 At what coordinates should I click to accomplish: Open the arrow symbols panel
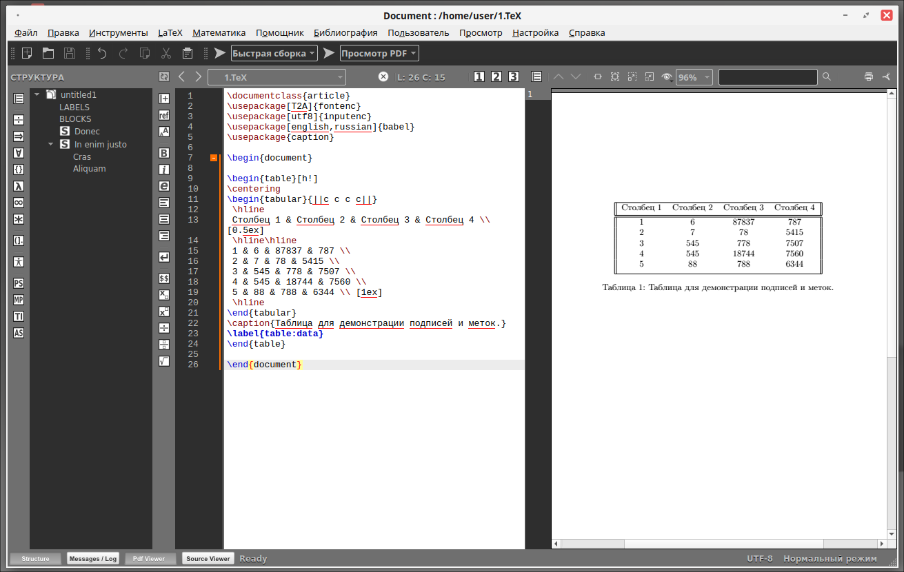pyautogui.click(x=19, y=136)
